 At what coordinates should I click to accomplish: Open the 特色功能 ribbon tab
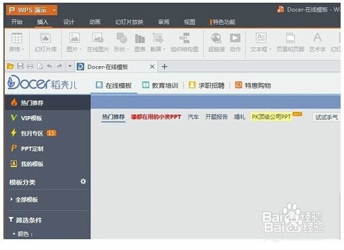pyautogui.click(x=223, y=22)
